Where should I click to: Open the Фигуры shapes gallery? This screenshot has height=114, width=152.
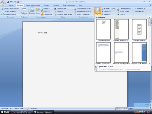[46, 9]
